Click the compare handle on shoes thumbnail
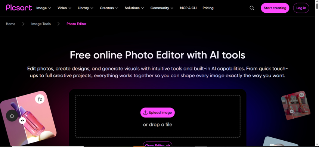 point(291,111)
